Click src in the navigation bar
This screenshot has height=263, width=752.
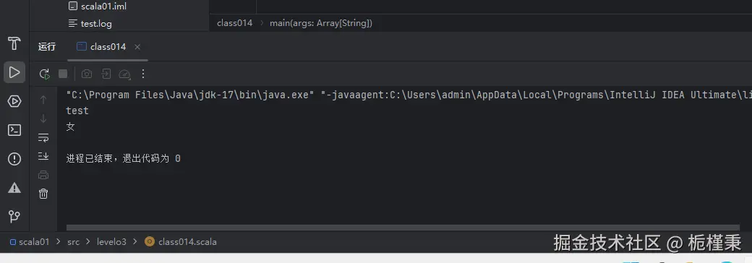pos(73,242)
